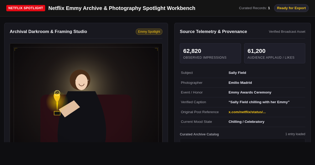The image size is (315, 165).
Task: Click the Curated Records: 1 counter
Action: 254,8
